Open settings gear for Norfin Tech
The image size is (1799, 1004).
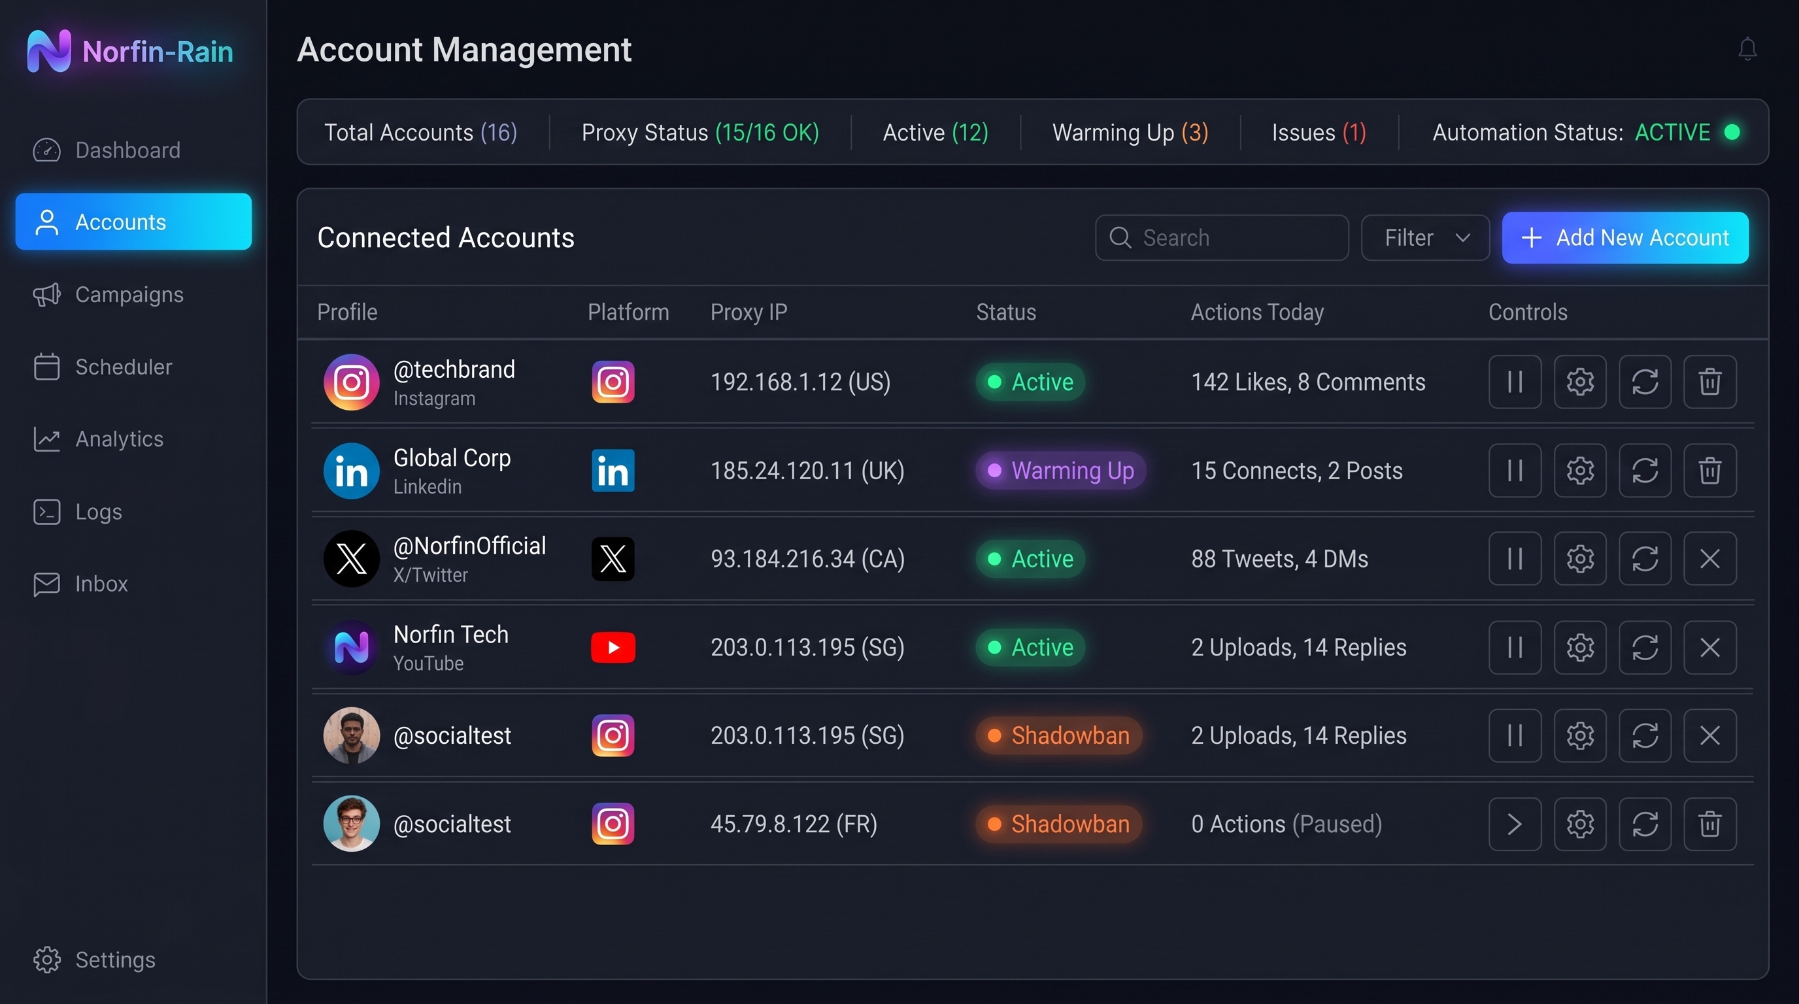point(1580,647)
